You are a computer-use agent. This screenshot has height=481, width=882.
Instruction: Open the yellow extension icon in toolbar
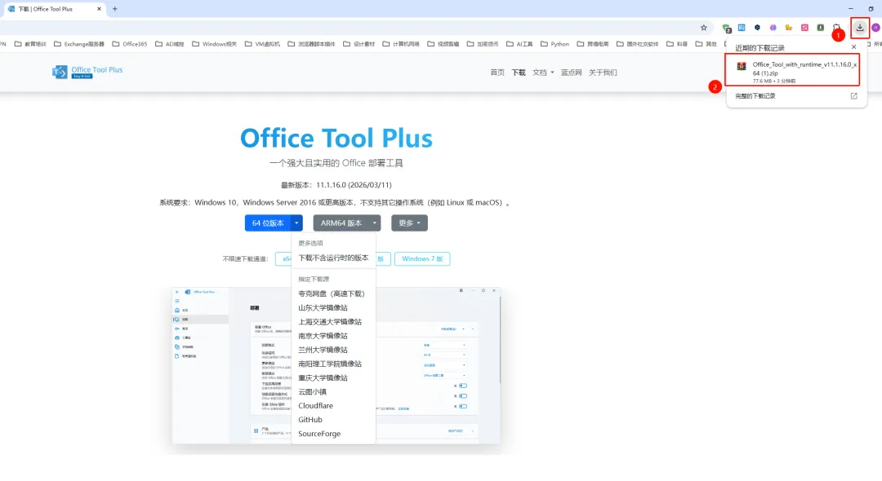[x=789, y=28]
